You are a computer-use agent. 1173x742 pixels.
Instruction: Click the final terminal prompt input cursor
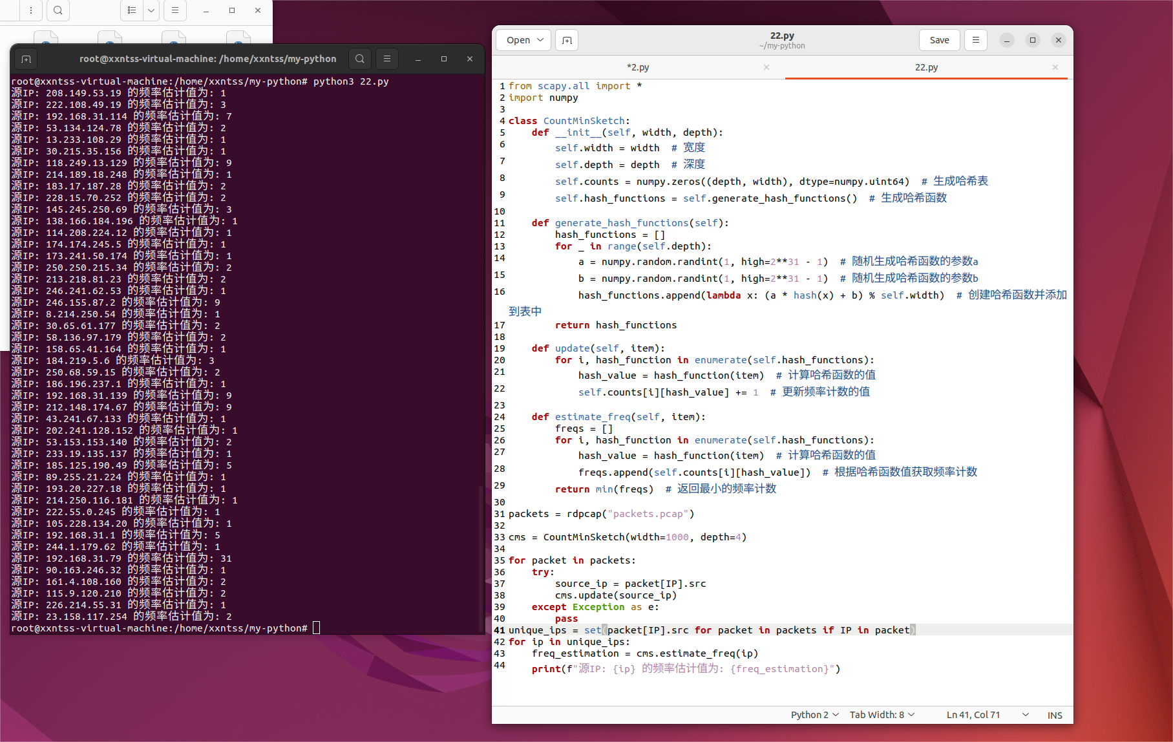click(x=317, y=628)
